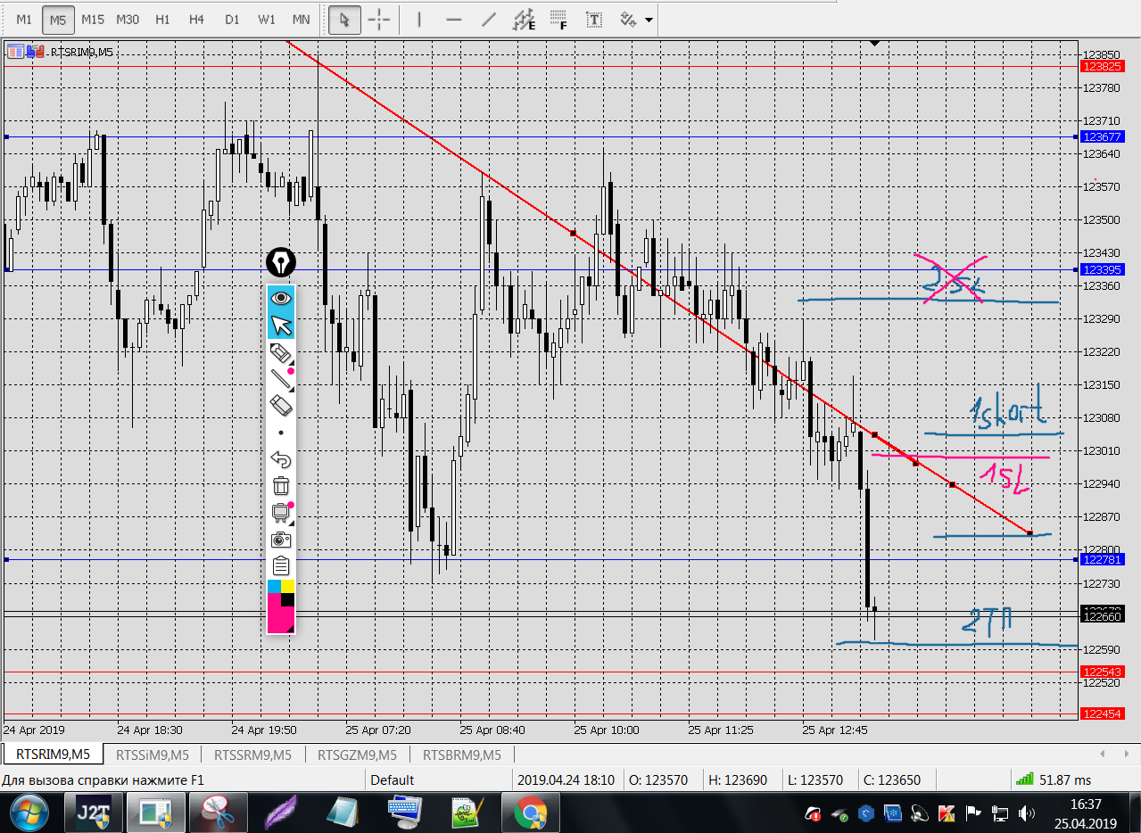
Task: Pick the yellow color swatch
Action: 288,586
